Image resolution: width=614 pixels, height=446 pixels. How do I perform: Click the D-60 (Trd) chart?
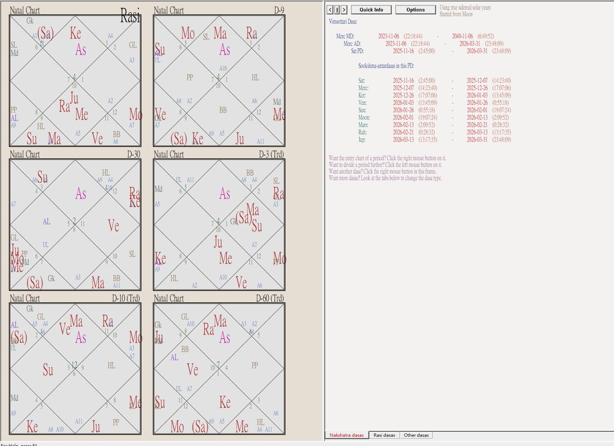219,369
